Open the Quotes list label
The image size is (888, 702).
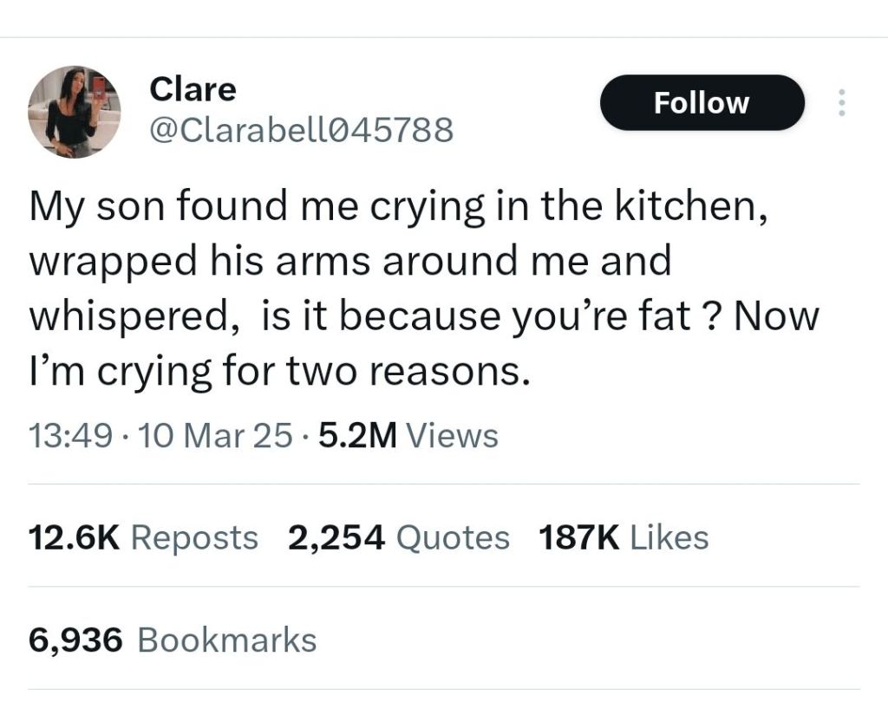(x=452, y=537)
